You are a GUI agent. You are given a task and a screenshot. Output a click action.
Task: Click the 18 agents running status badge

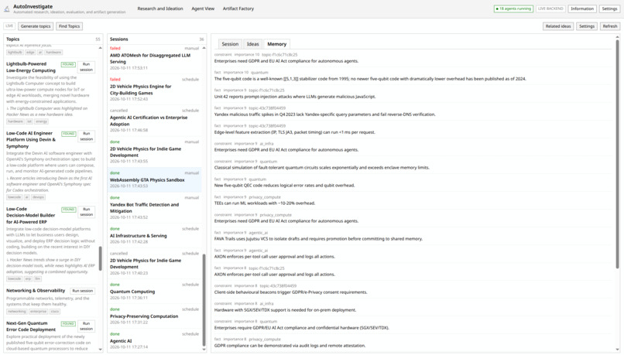click(513, 9)
